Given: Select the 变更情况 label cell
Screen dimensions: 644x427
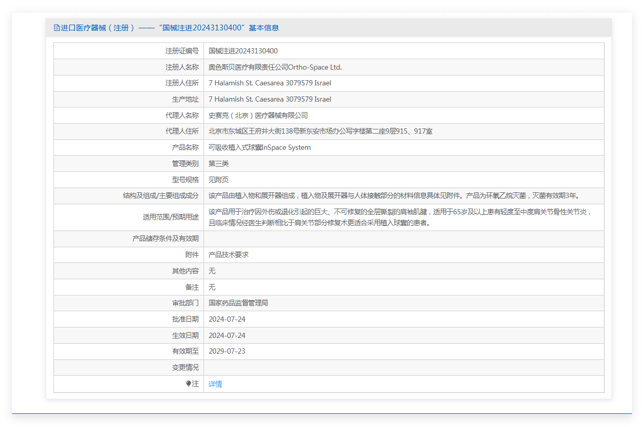Looking at the screenshot, I should click(x=128, y=368).
